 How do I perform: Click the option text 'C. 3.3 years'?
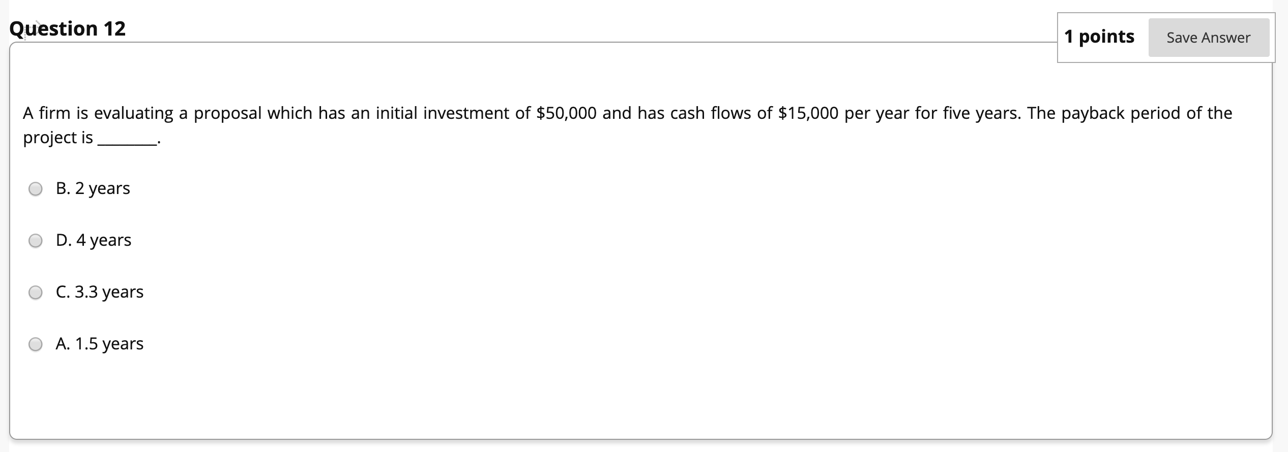(x=99, y=293)
